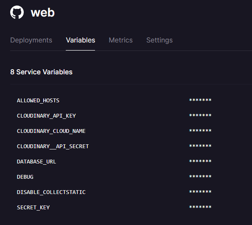
Task: Reveal the masked DATABASE_URL value
Action: 200,161
